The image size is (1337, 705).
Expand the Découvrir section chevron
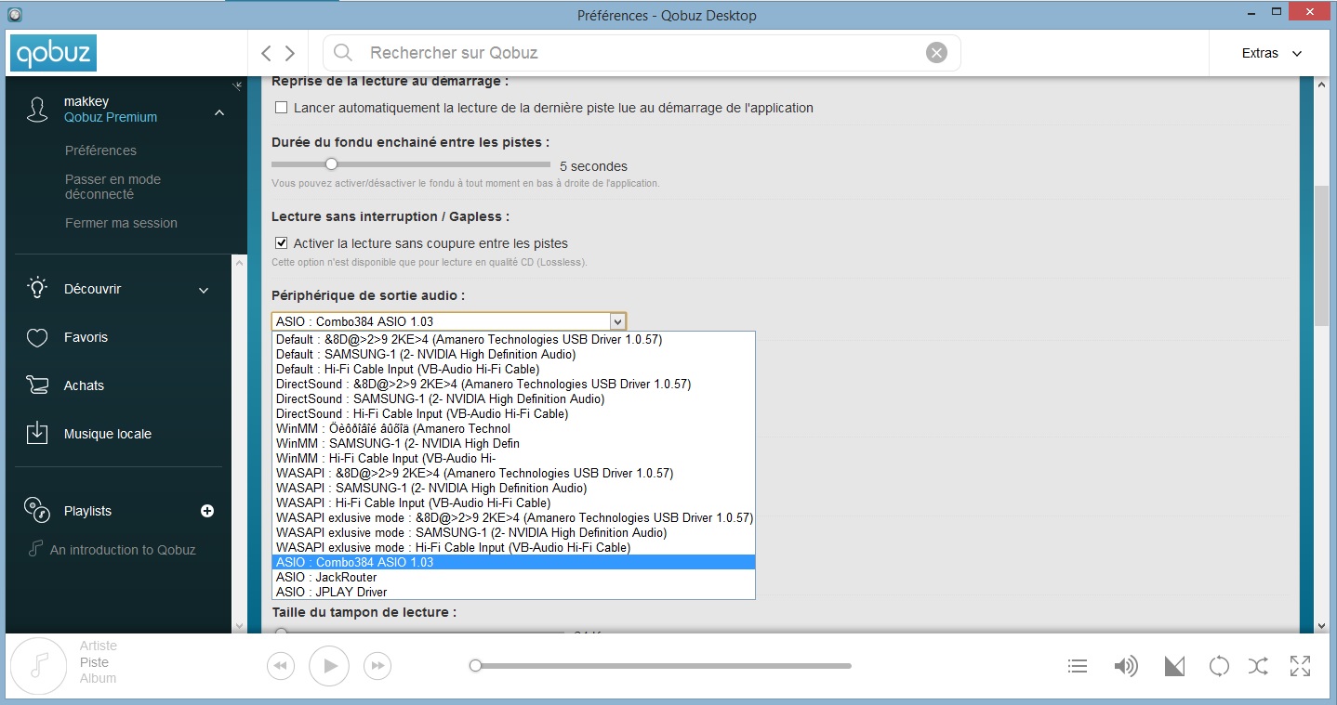[204, 291]
